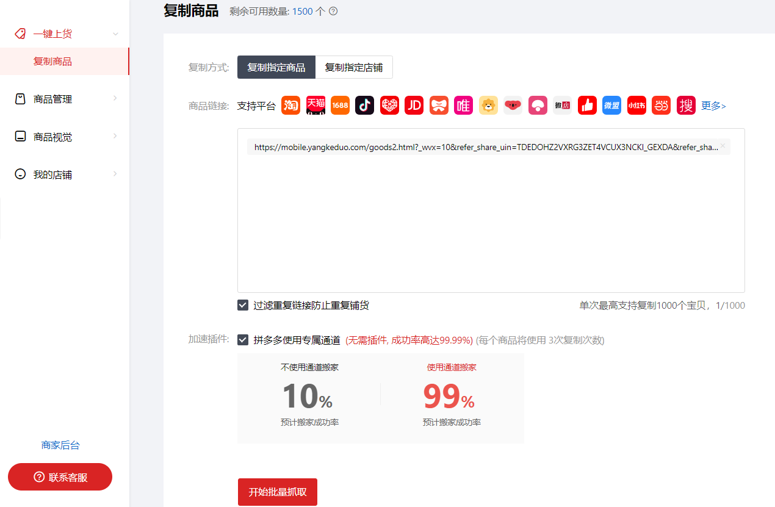Image resolution: width=775 pixels, height=507 pixels.
Task: Switch to the 复制指定店铺 tab
Action: point(354,67)
